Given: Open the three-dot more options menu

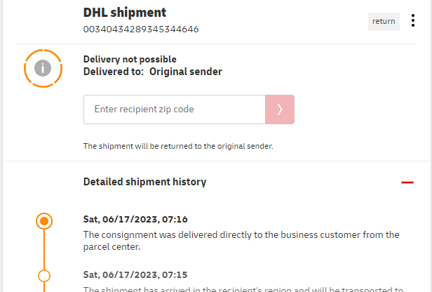Looking at the screenshot, I should click(413, 21).
